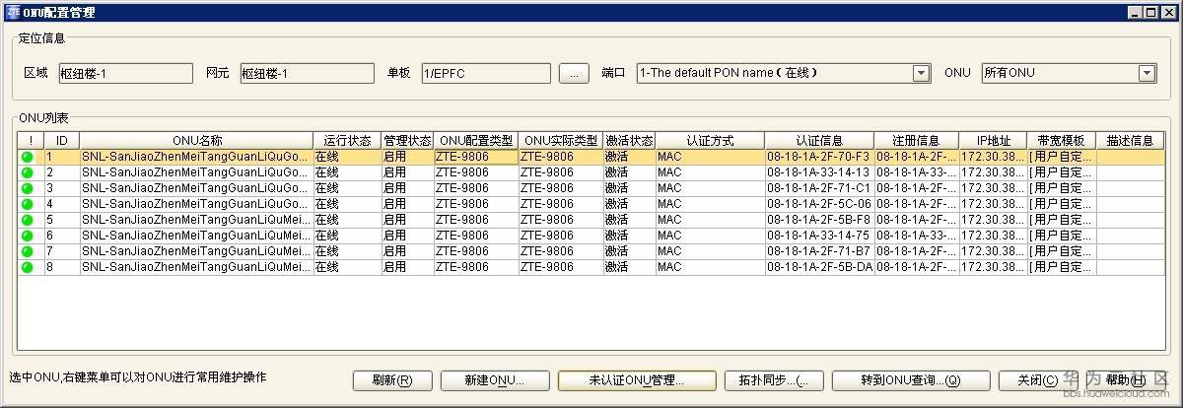Click the 激活 activation cell in row 2
Screen dimensions: 1183x408
(629, 172)
